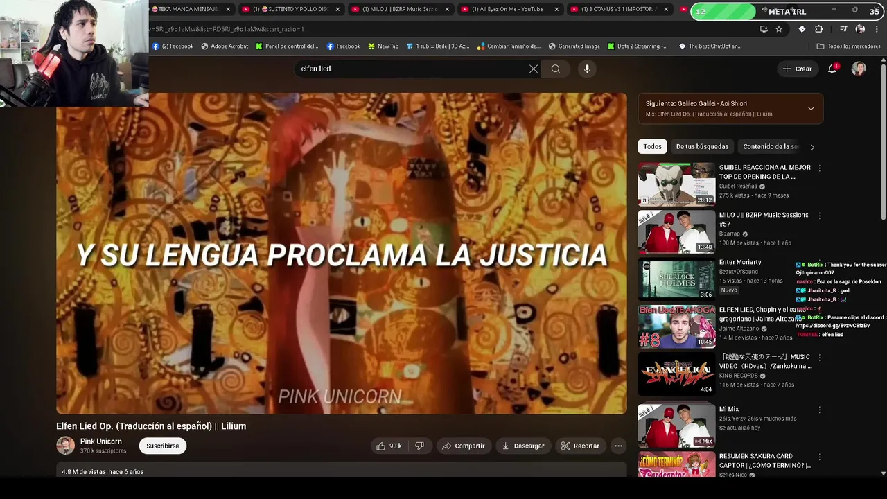Open Chrome three-dot menu
The image size is (887, 499).
coord(876,29)
